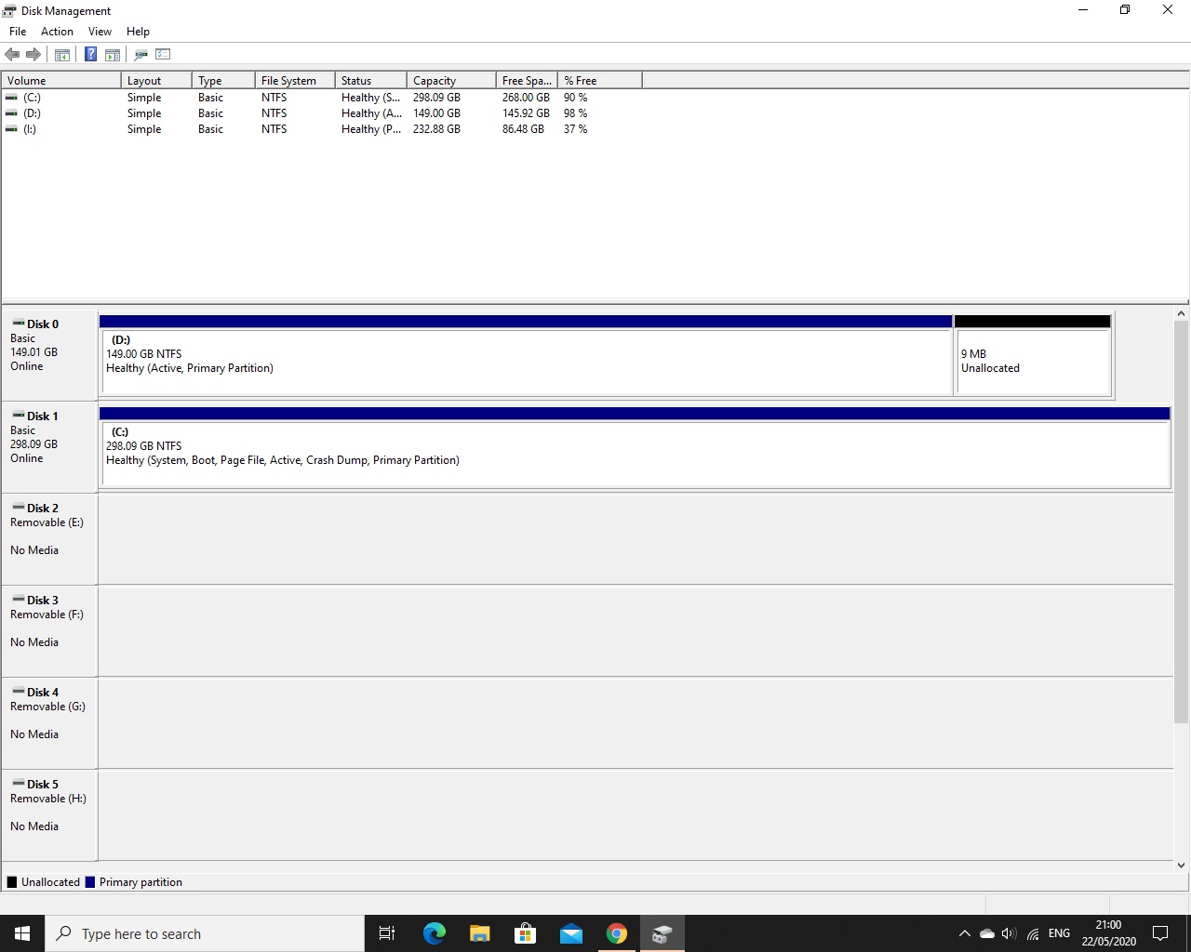Click the Back arrow in the toolbar
The height and width of the screenshot is (952, 1191).
coord(12,55)
